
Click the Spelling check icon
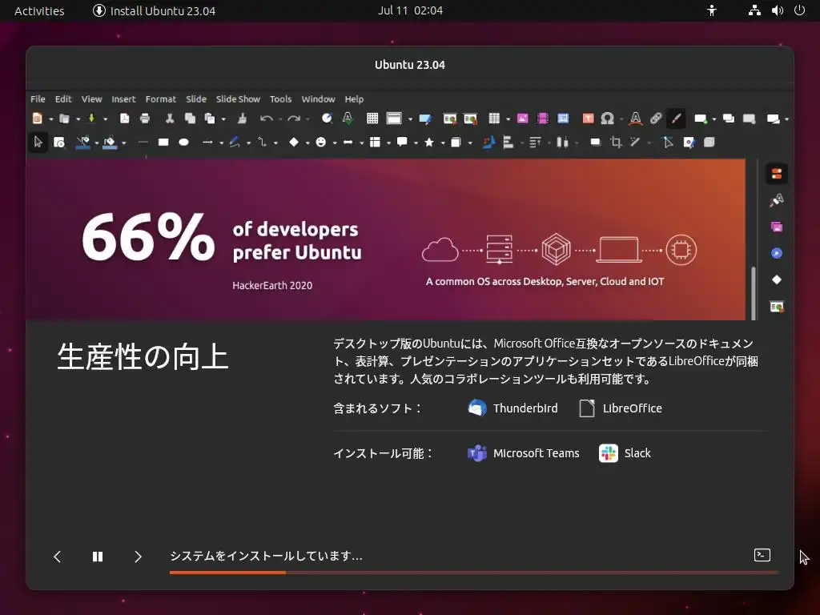[x=348, y=119]
